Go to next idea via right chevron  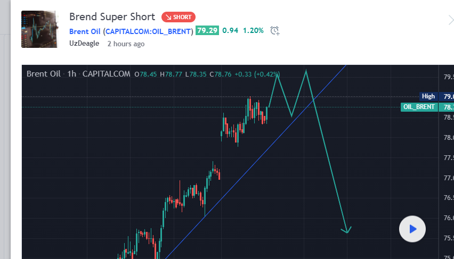tap(451, 20)
